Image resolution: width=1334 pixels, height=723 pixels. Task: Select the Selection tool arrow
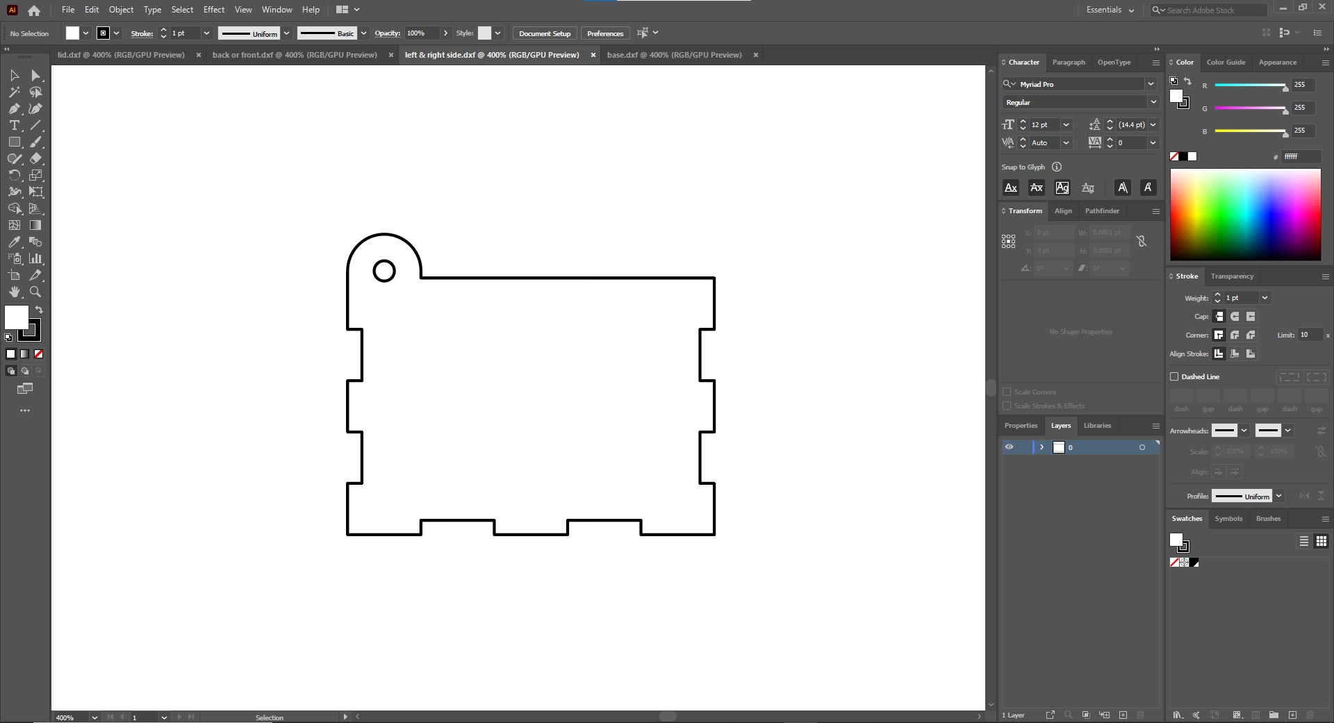click(x=14, y=75)
